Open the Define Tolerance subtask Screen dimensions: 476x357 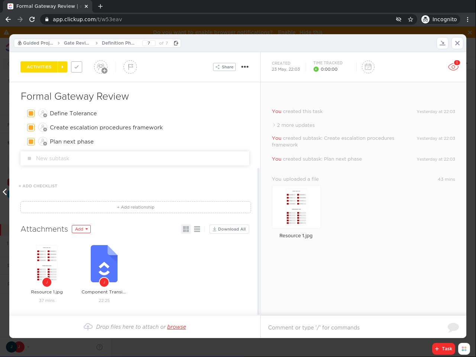click(x=73, y=113)
